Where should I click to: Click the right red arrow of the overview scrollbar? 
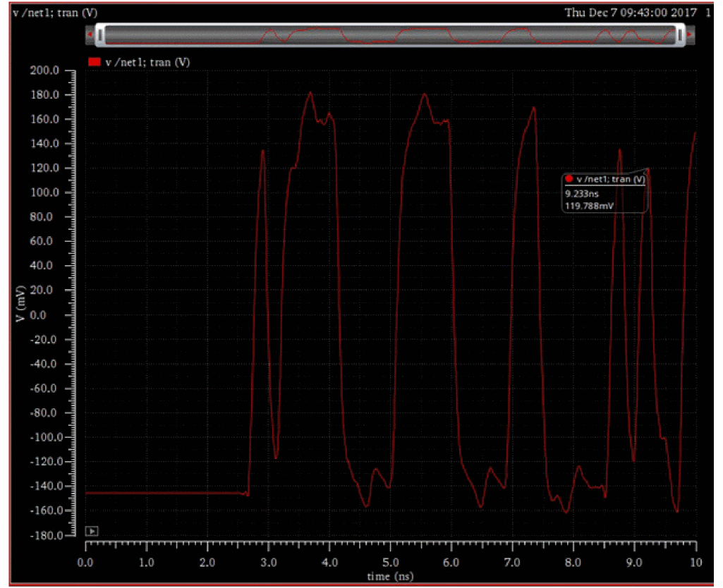pos(690,34)
